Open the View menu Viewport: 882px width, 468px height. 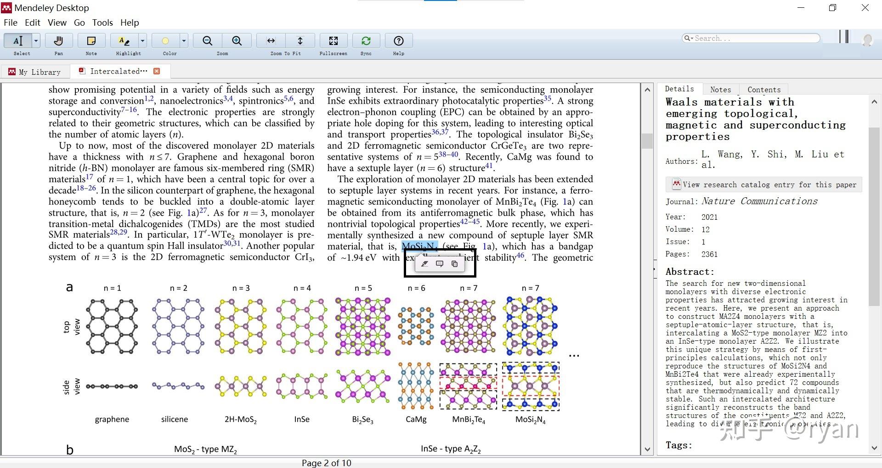pyautogui.click(x=57, y=22)
